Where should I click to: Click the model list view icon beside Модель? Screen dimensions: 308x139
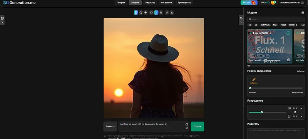[303, 13]
